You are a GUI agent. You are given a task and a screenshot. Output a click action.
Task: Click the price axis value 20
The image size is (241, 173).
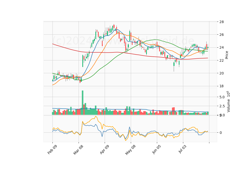point(221,73)
